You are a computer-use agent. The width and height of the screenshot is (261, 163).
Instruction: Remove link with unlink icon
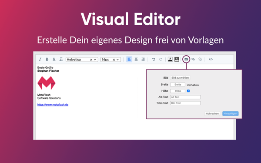(x=200, y=59)
